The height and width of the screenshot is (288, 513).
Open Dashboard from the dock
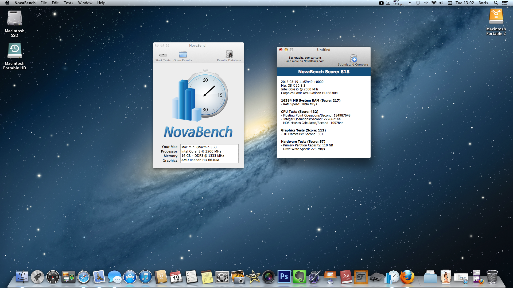pyautogui.click(x=53, y=277)
